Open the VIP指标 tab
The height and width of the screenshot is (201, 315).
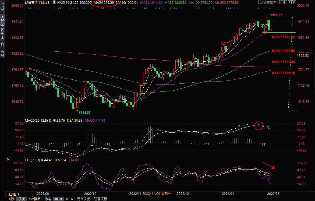[34, 199]
